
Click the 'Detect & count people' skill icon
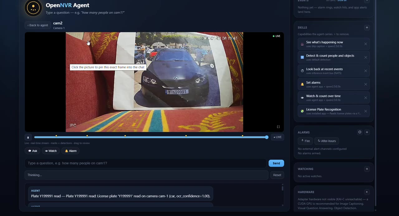(302, 57)
